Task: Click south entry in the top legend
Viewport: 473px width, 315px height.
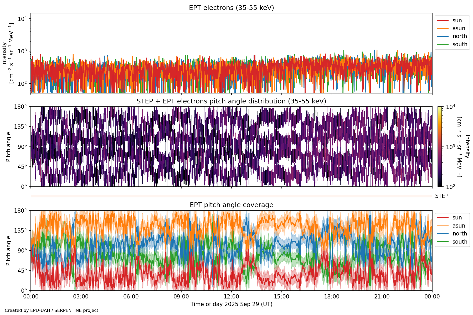Action: (x=460, y=44)
